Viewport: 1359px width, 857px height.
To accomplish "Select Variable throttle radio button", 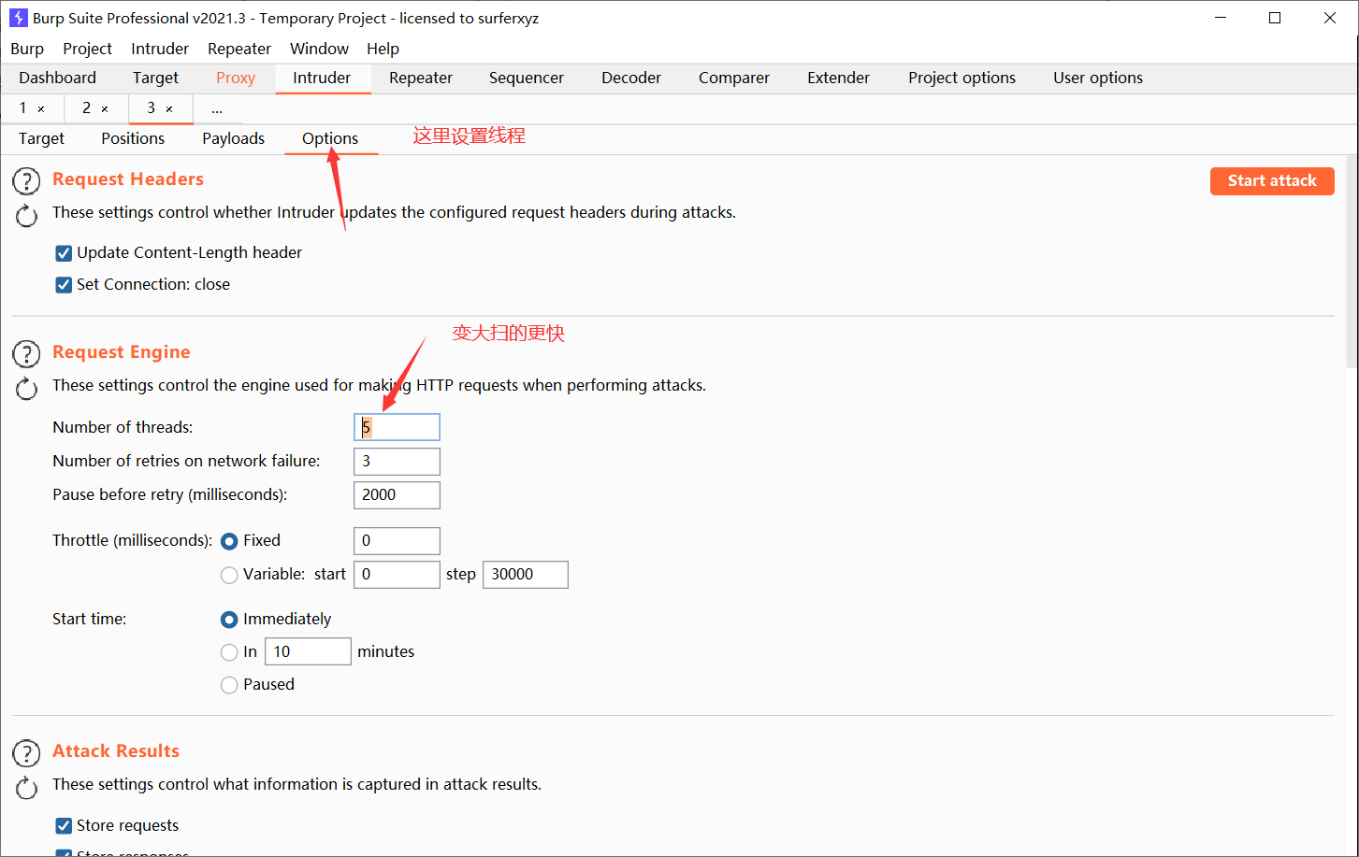I will pyautogui.click(x=229, y=575).
